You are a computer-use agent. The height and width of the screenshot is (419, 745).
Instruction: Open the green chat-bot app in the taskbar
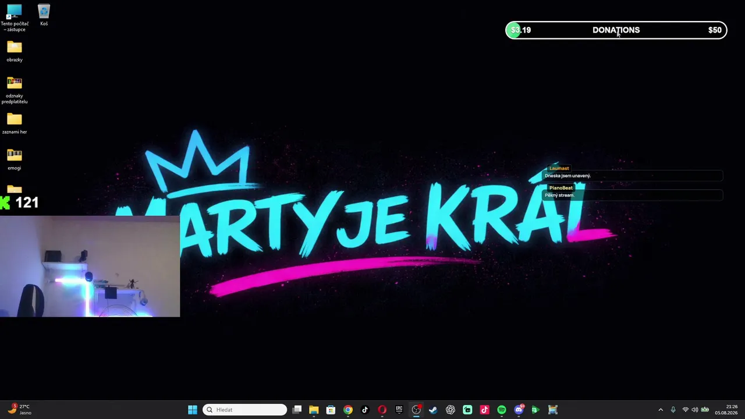(467, 410)
